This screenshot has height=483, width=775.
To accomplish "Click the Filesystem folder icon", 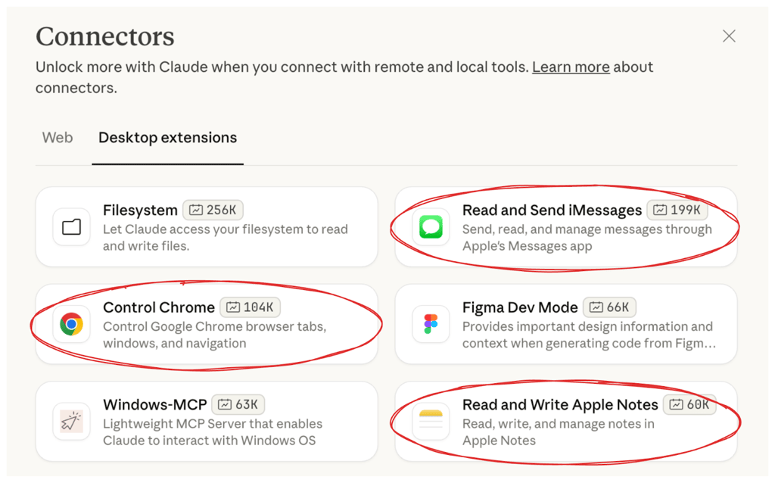I will click(72, 227).
